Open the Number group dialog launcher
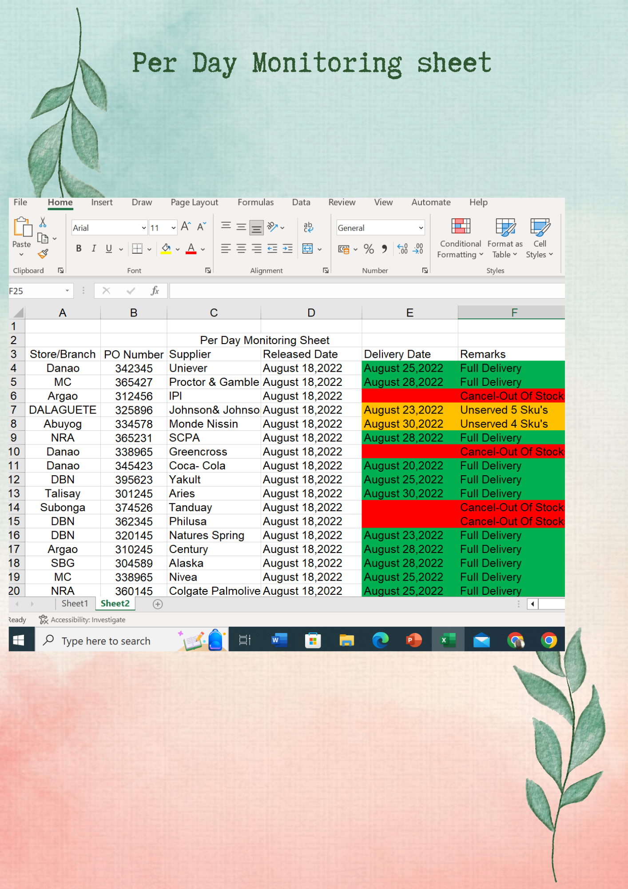 [x=425, y=270]
